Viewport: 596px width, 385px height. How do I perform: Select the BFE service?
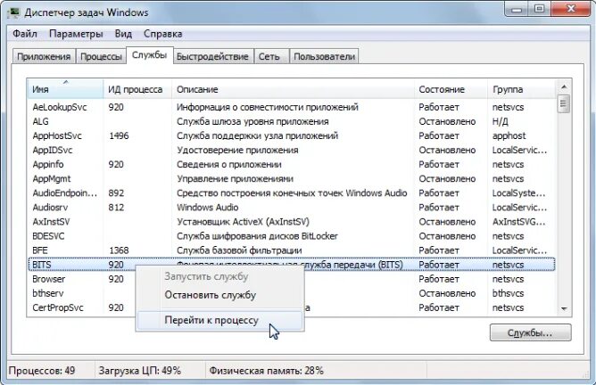[292, 250]
